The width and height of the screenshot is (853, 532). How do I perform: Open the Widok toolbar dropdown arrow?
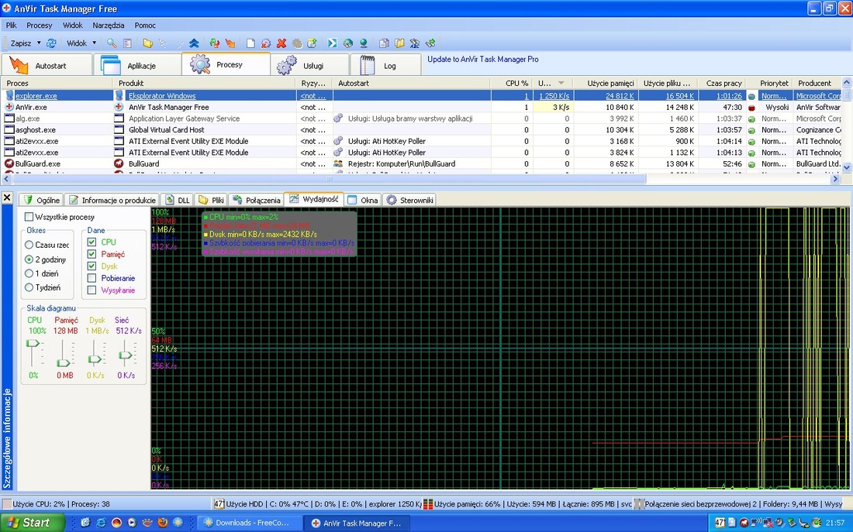94,43
